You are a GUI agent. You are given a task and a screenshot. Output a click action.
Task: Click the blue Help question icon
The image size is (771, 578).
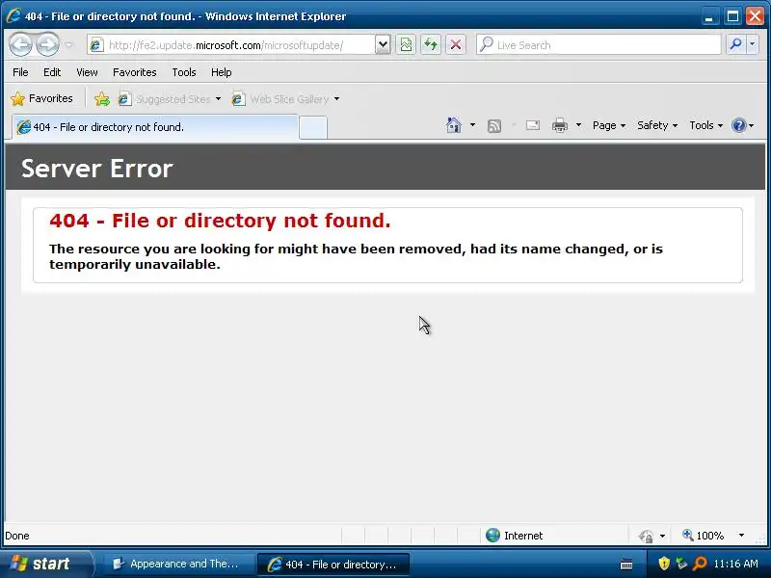click(739, 125)
